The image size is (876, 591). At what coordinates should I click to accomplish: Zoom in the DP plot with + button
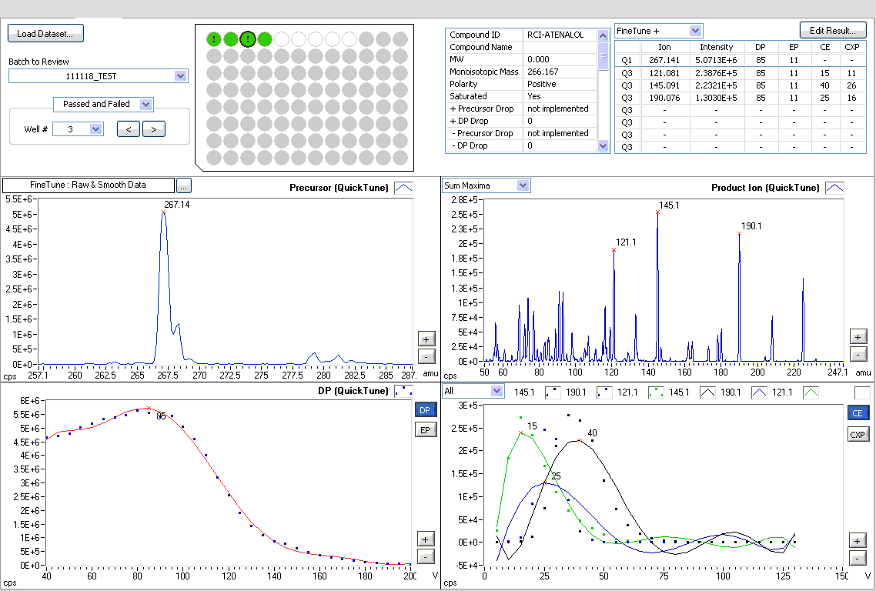pyautogui.click(x=426, y=539)
